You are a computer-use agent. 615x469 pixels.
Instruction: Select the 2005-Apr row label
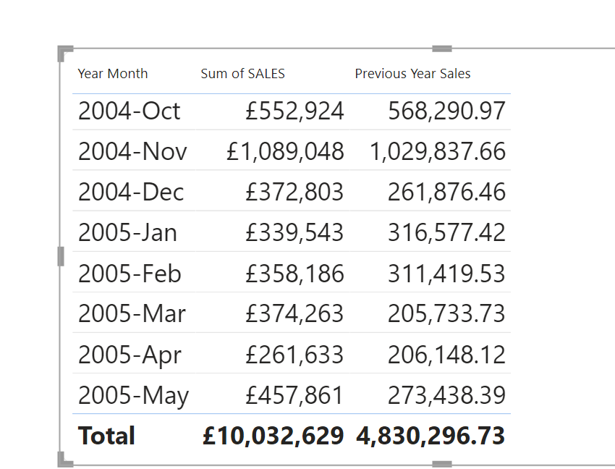click(x=130, y=355)
